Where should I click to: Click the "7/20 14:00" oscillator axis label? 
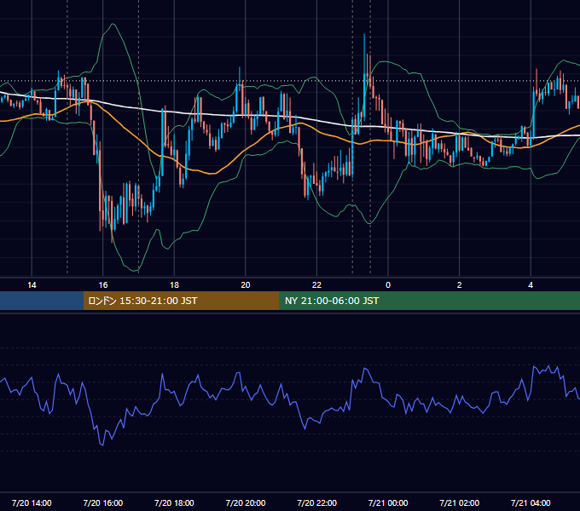(32, 502)
